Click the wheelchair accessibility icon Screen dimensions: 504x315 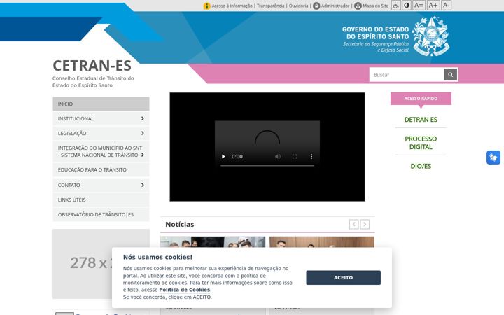click(396, 6)
